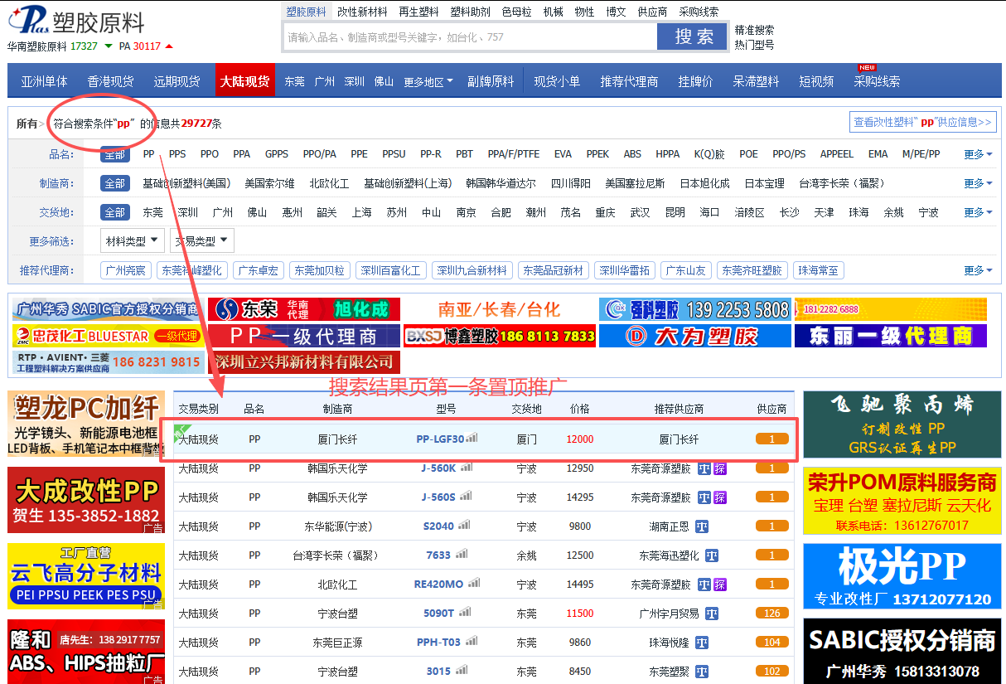Select 全部 in the 品名 filter row
This screenshot has height=684, width=1006.
tap(114, 154)
